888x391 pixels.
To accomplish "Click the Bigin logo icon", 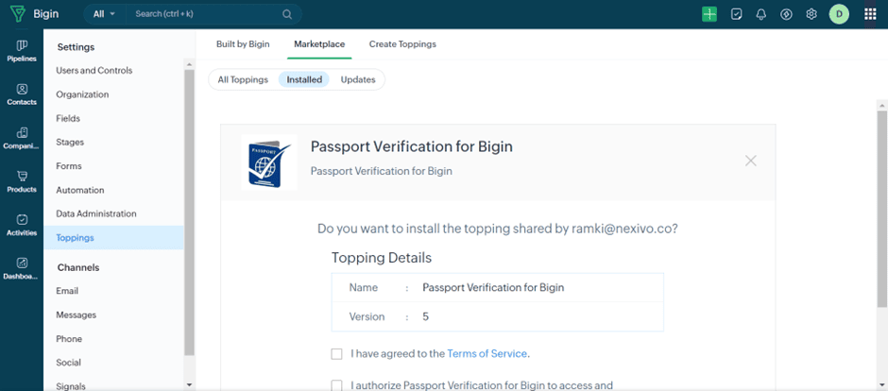I will click(x=18, y=14).
